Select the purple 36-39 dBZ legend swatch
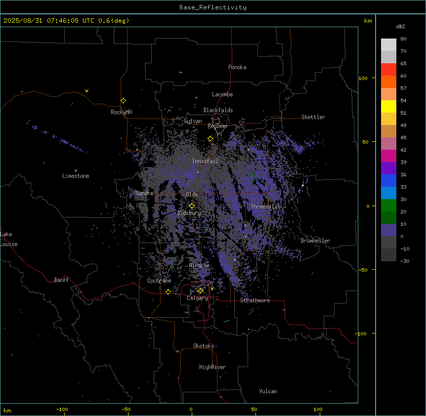The image size is (426, 416). point(388,168)
